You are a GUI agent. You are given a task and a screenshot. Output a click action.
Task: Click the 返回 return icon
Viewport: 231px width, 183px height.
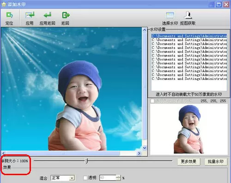pyautogui.click(x=66, y=15)
